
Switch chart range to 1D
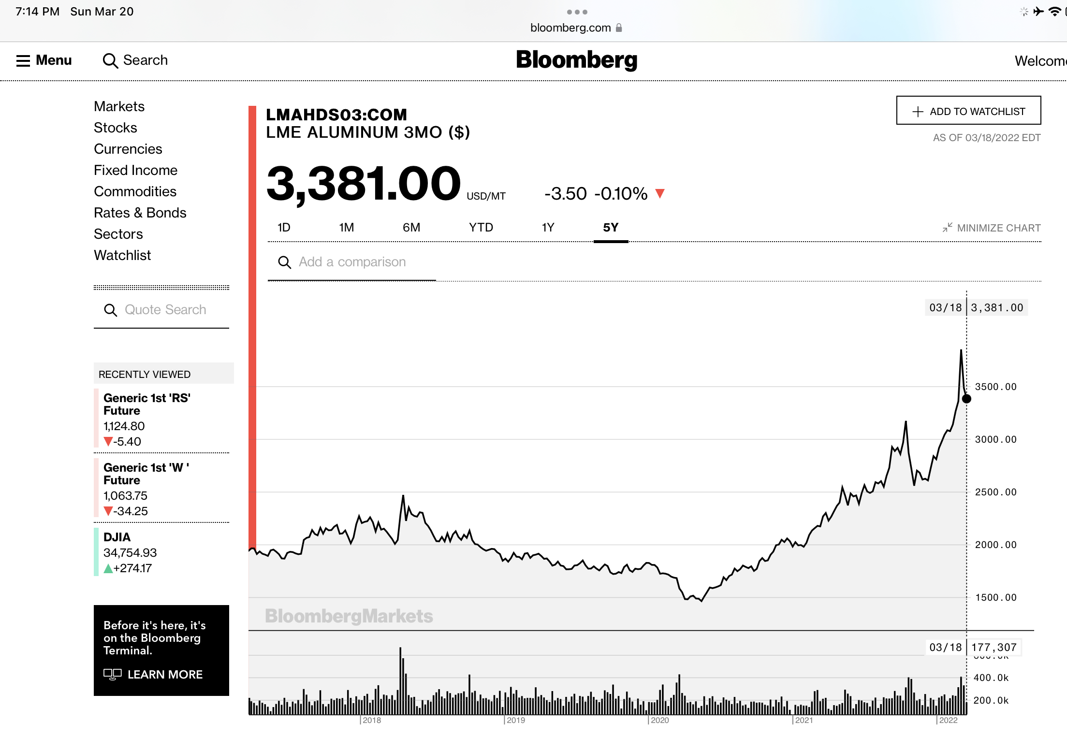[x=284, y=228]
